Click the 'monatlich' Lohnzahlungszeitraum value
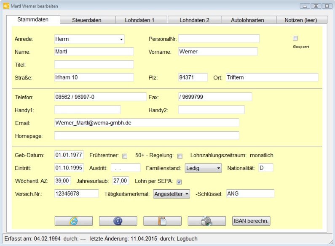335x246 pixels. pos(262,156)
